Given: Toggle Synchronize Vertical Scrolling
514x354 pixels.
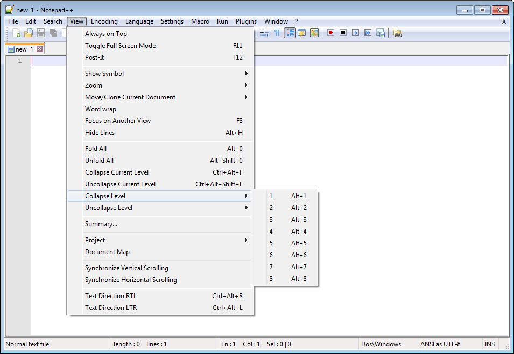Looking at the screenshot, I should (x=160, y=268).
